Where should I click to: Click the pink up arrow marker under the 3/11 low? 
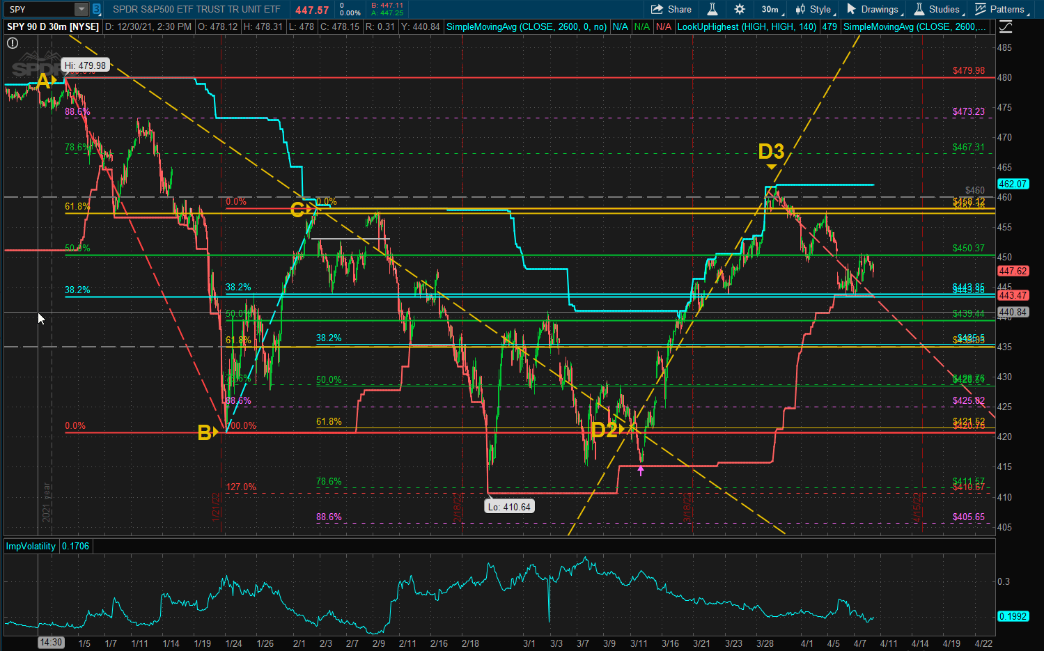[641, 471]
